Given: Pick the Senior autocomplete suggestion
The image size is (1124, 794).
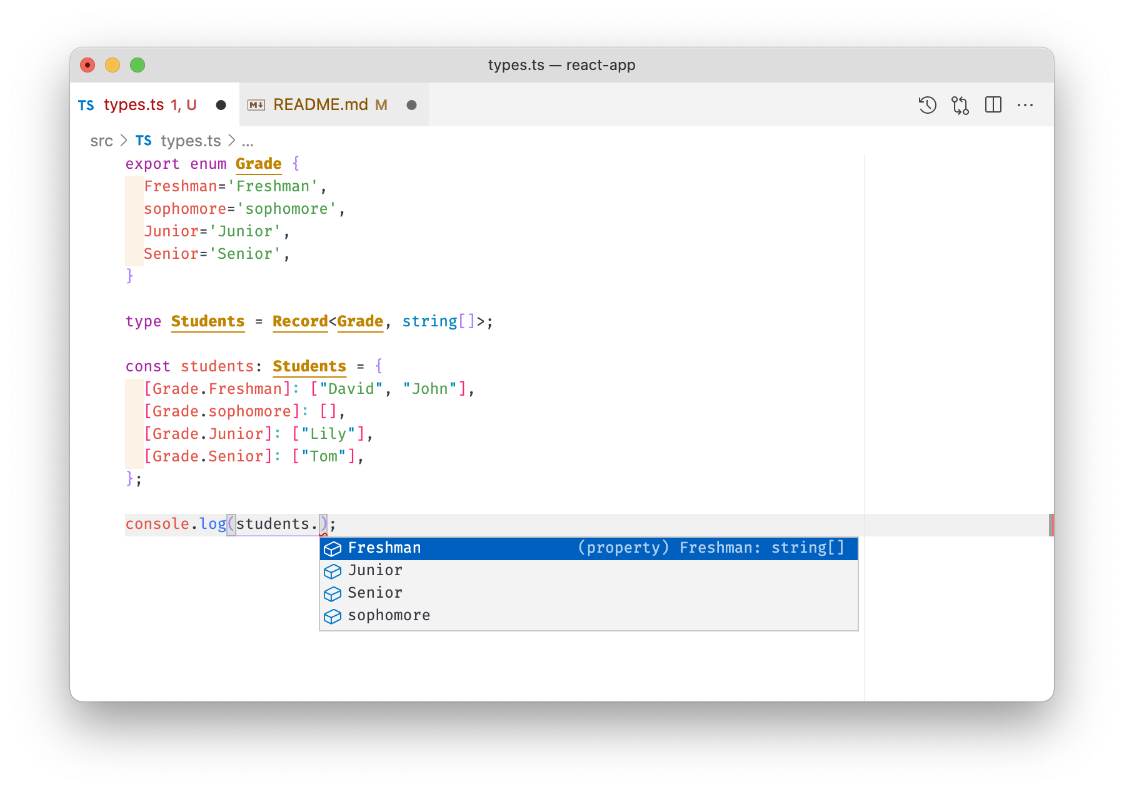Looking at the screenshot, I should click(x=375, y=593).
